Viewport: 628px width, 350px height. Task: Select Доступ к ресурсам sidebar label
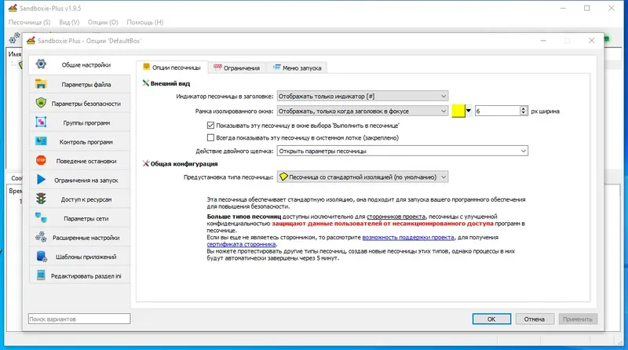pos(86,199)
